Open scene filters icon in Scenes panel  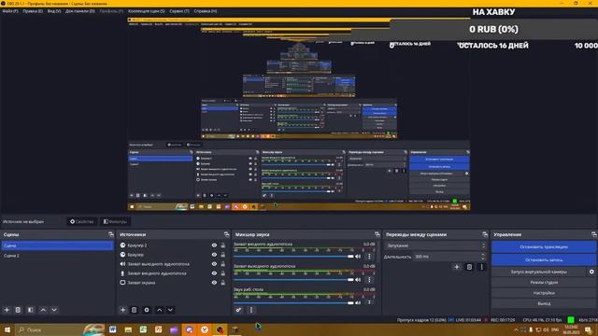pos(31,310)
